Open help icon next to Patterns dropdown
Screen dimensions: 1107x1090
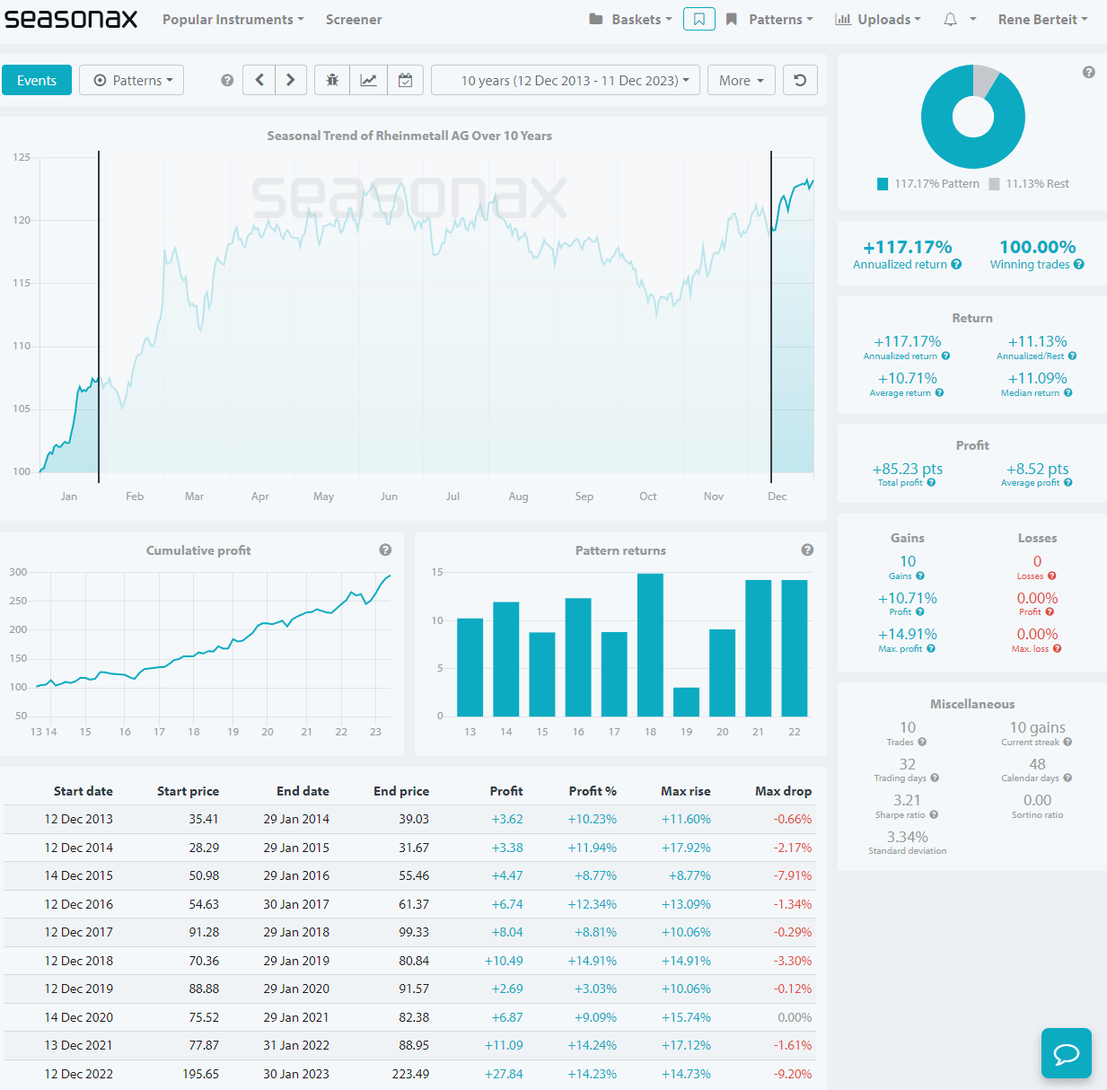tap(227, 80)
